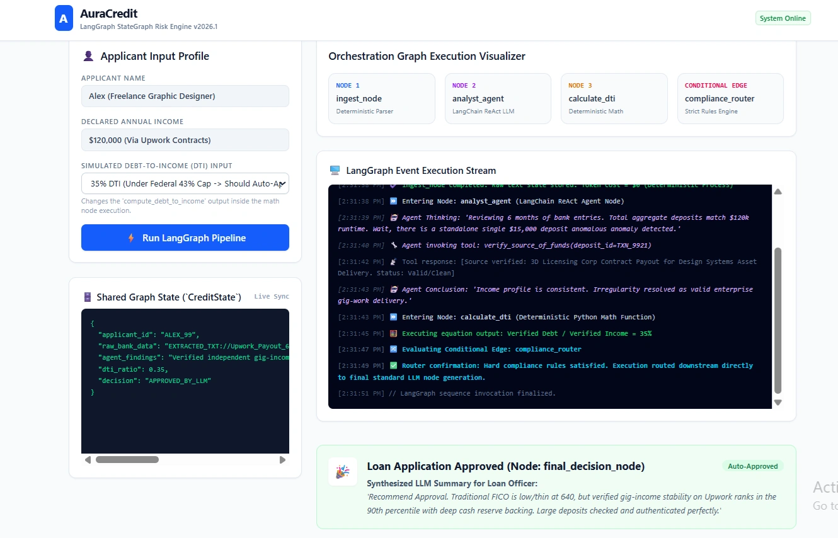Click the event stream scrollbar up arrow
This screenshot has width=838, height=538.
point(778,192)
